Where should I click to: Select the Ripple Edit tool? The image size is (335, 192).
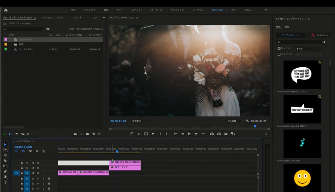click(5, 155)
